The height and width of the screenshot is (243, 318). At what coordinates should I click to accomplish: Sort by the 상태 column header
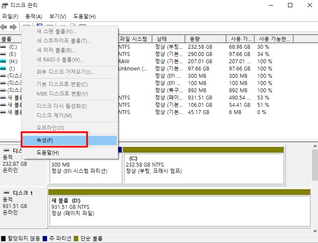tap(169, 39)
